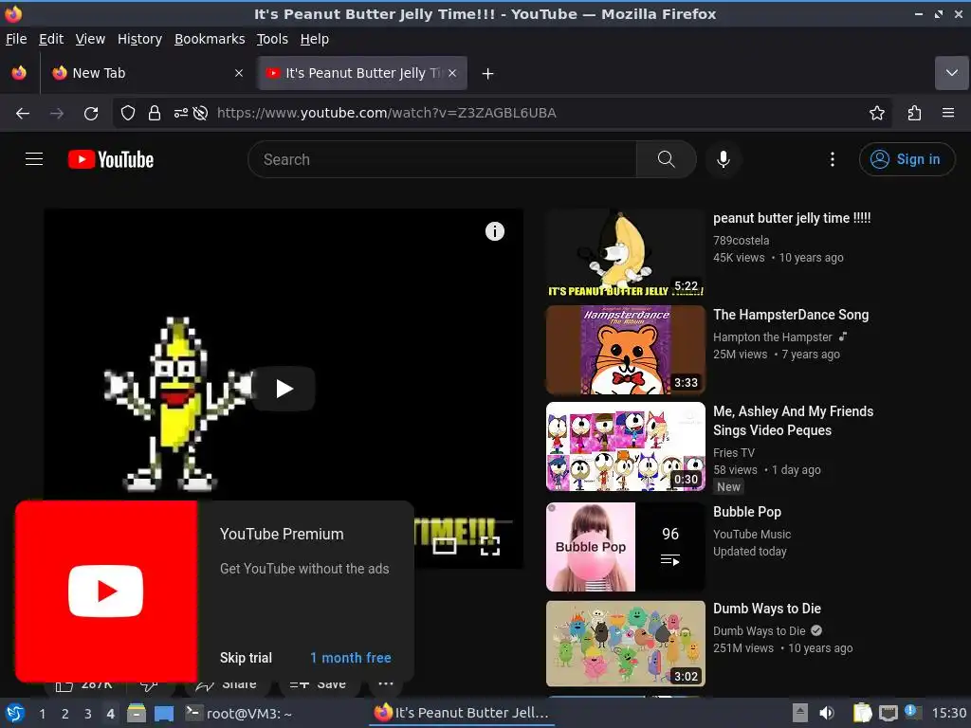Show the video info card icon
The width and height of the screenshot is (971, 728).
pyautogui.click(x=494, y=231)
